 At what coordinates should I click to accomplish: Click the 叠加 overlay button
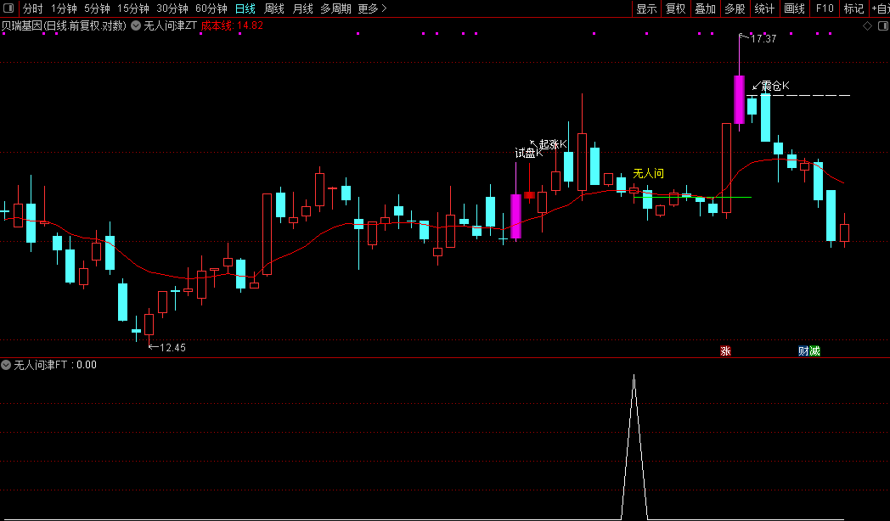click(x=706, y=8)
